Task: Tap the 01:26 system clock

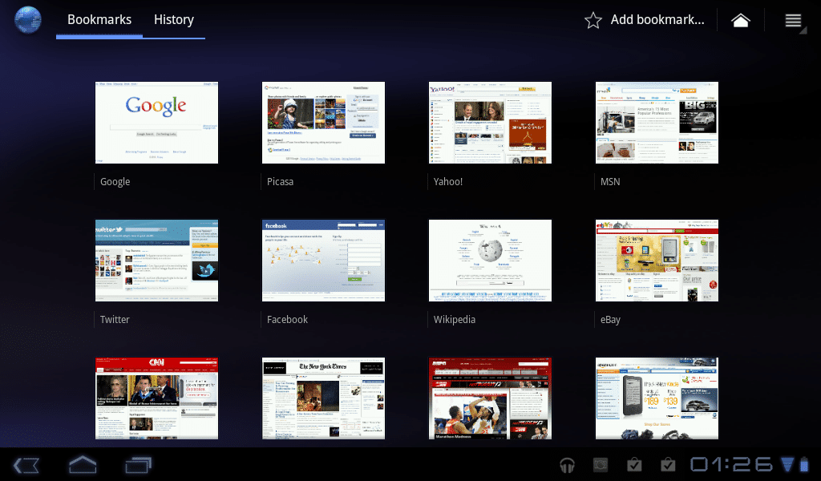Action: 732,464
